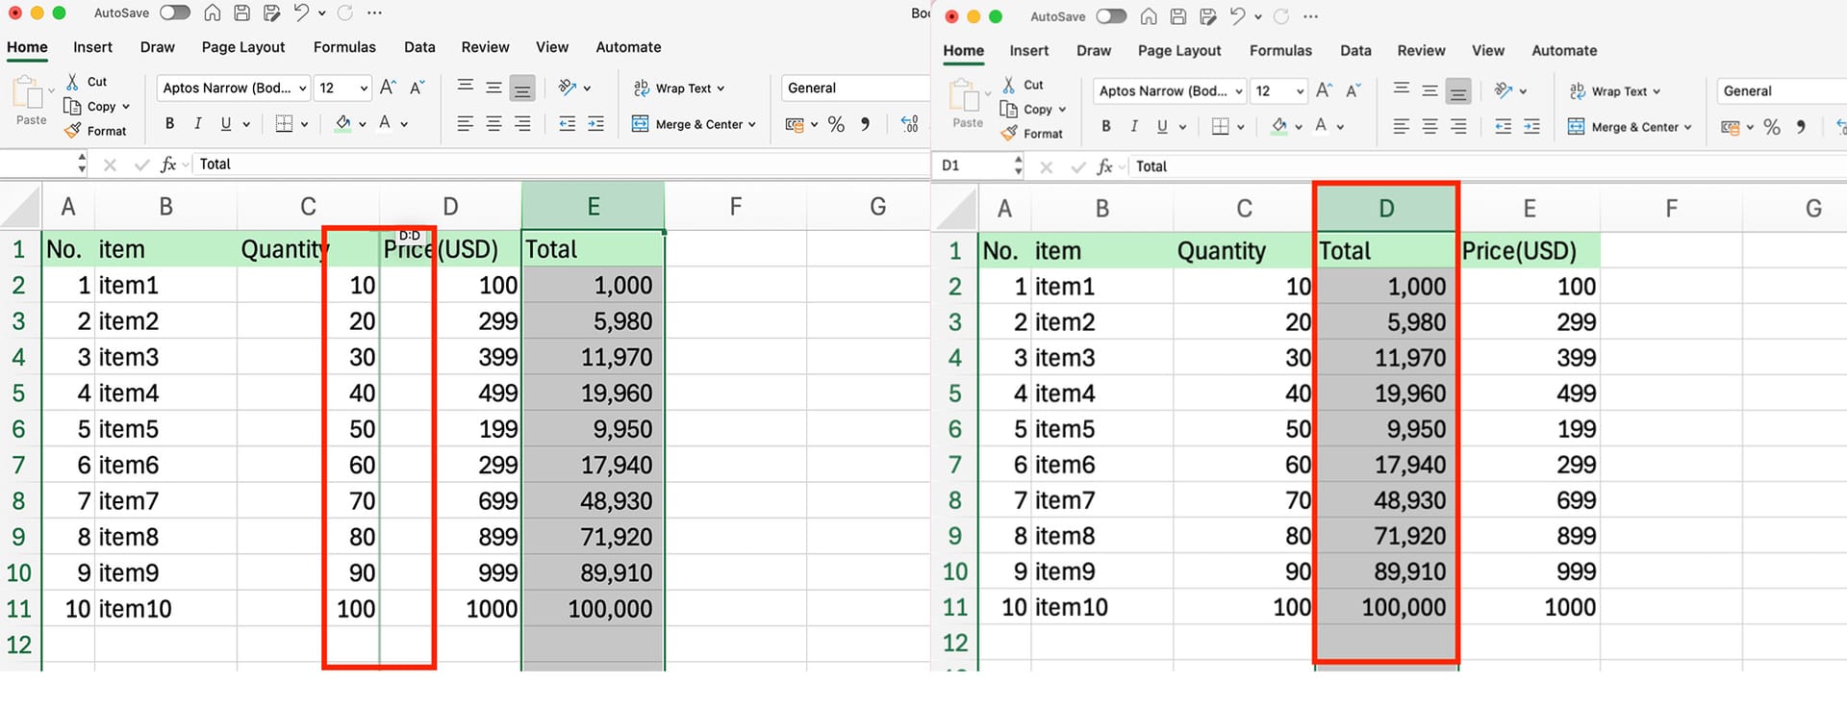The image size is (1847, 710).
Task: Click the Cut scissors icon in the left window
Action: [x=73, y=82]
